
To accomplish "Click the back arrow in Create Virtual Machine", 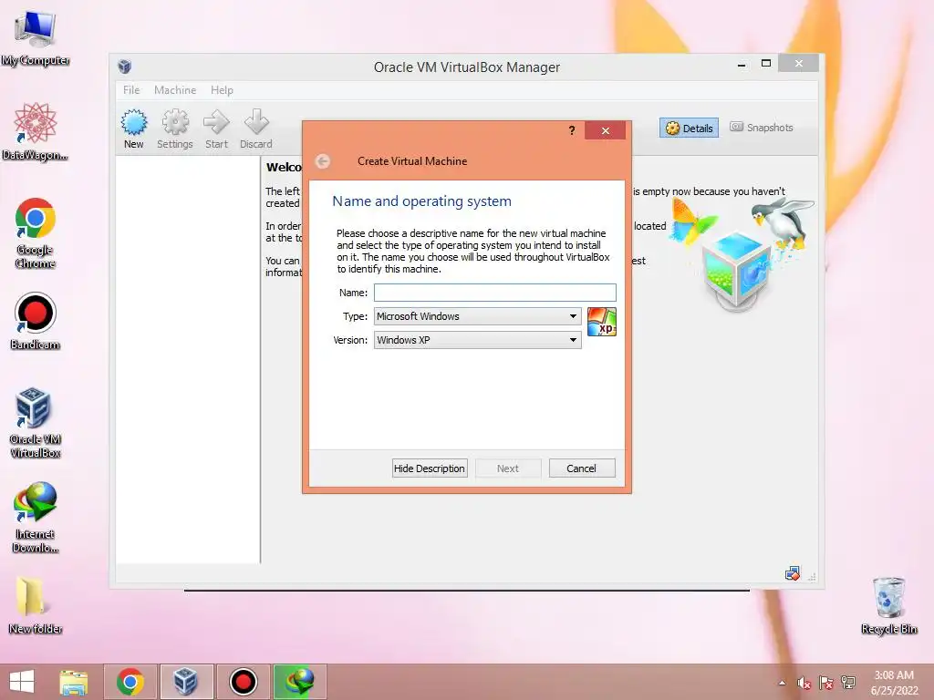I will pos(322,161).
